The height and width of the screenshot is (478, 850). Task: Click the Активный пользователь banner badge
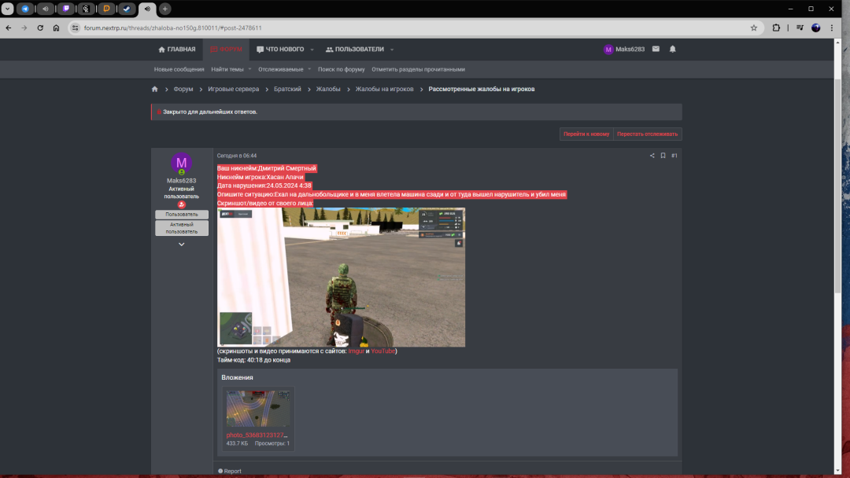[182, 228]
